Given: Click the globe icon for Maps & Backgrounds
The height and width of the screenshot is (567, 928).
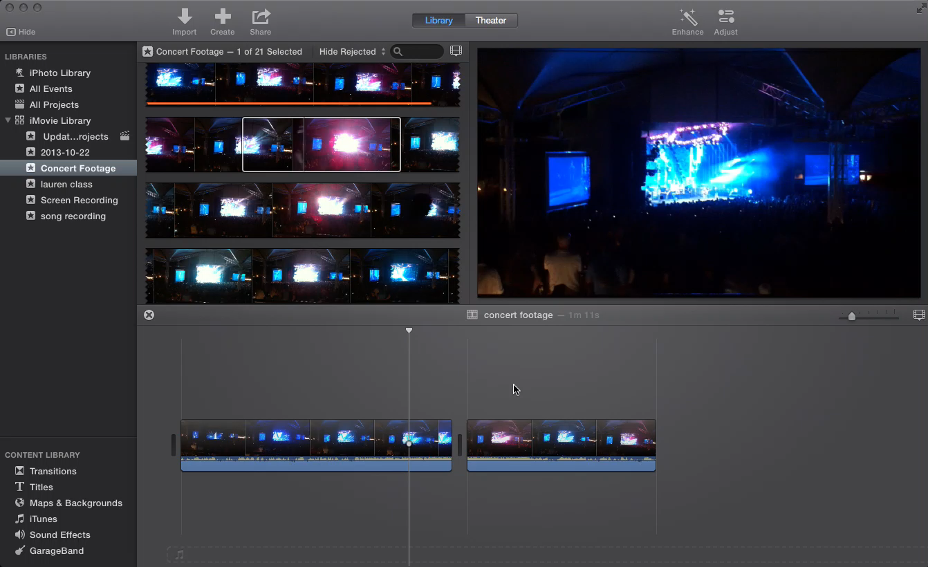Looking at the screenshot, I should pos(19,503).
